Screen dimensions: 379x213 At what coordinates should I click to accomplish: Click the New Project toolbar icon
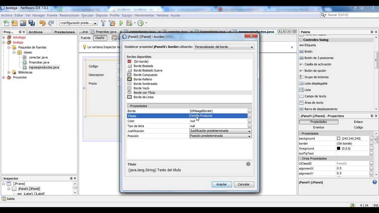pos(15,23)
